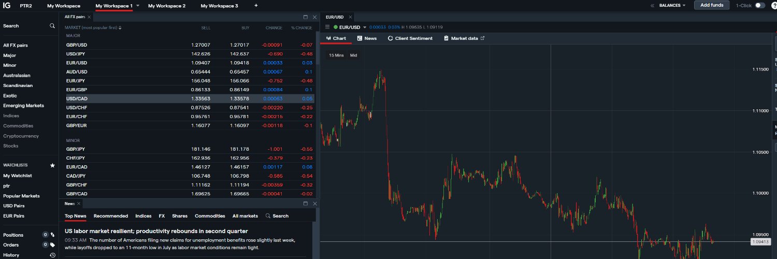Close the News panel
Screen dimensions: 777x259
pyautogui.click(x=314, y=204)
